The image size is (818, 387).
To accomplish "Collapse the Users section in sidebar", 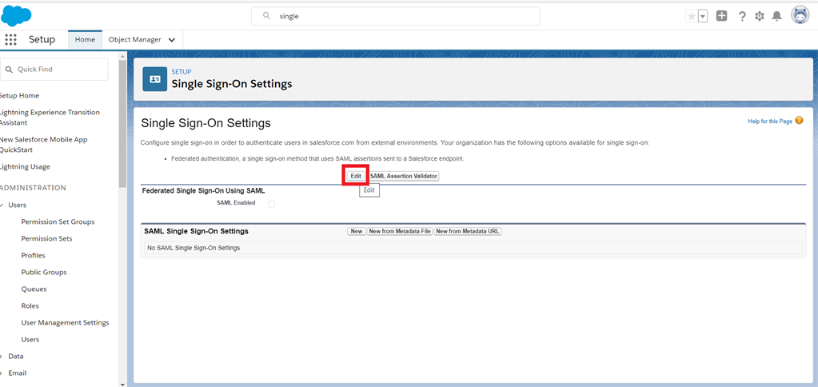I will pyautogui.click(x=2, y=205).
